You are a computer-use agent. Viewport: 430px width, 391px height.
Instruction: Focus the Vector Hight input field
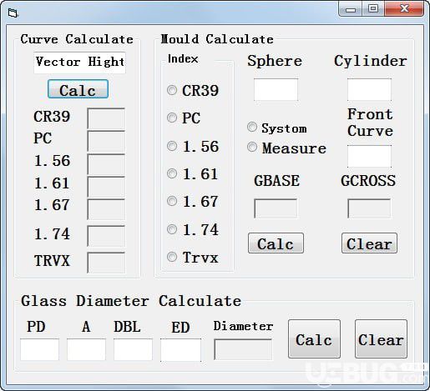(79, 63)
